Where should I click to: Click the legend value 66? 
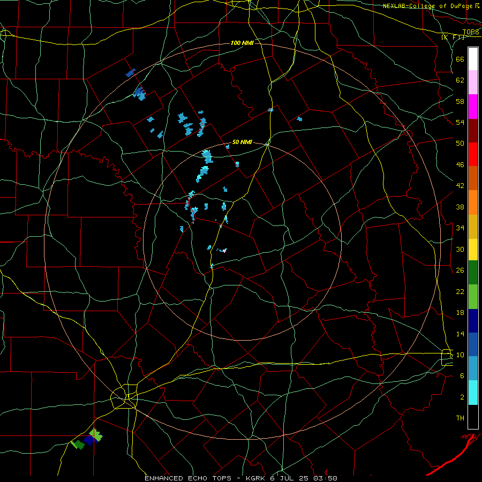(x=460, y=59)
